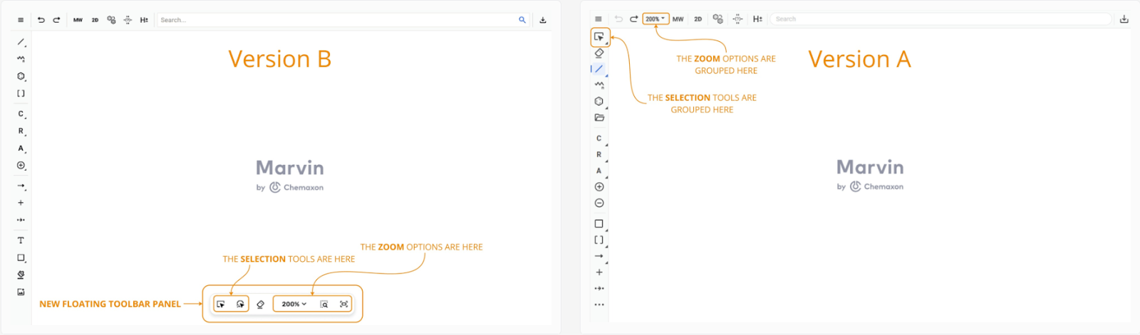The height and width of the screenshot is (335, 1140).
Task: Click the increase charge icon in Version A
Action: tap(599, 187)
